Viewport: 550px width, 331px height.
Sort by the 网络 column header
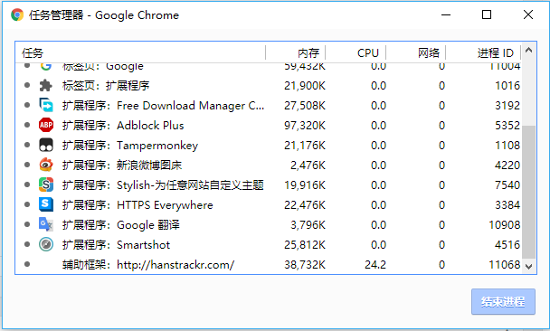[415, 52]
